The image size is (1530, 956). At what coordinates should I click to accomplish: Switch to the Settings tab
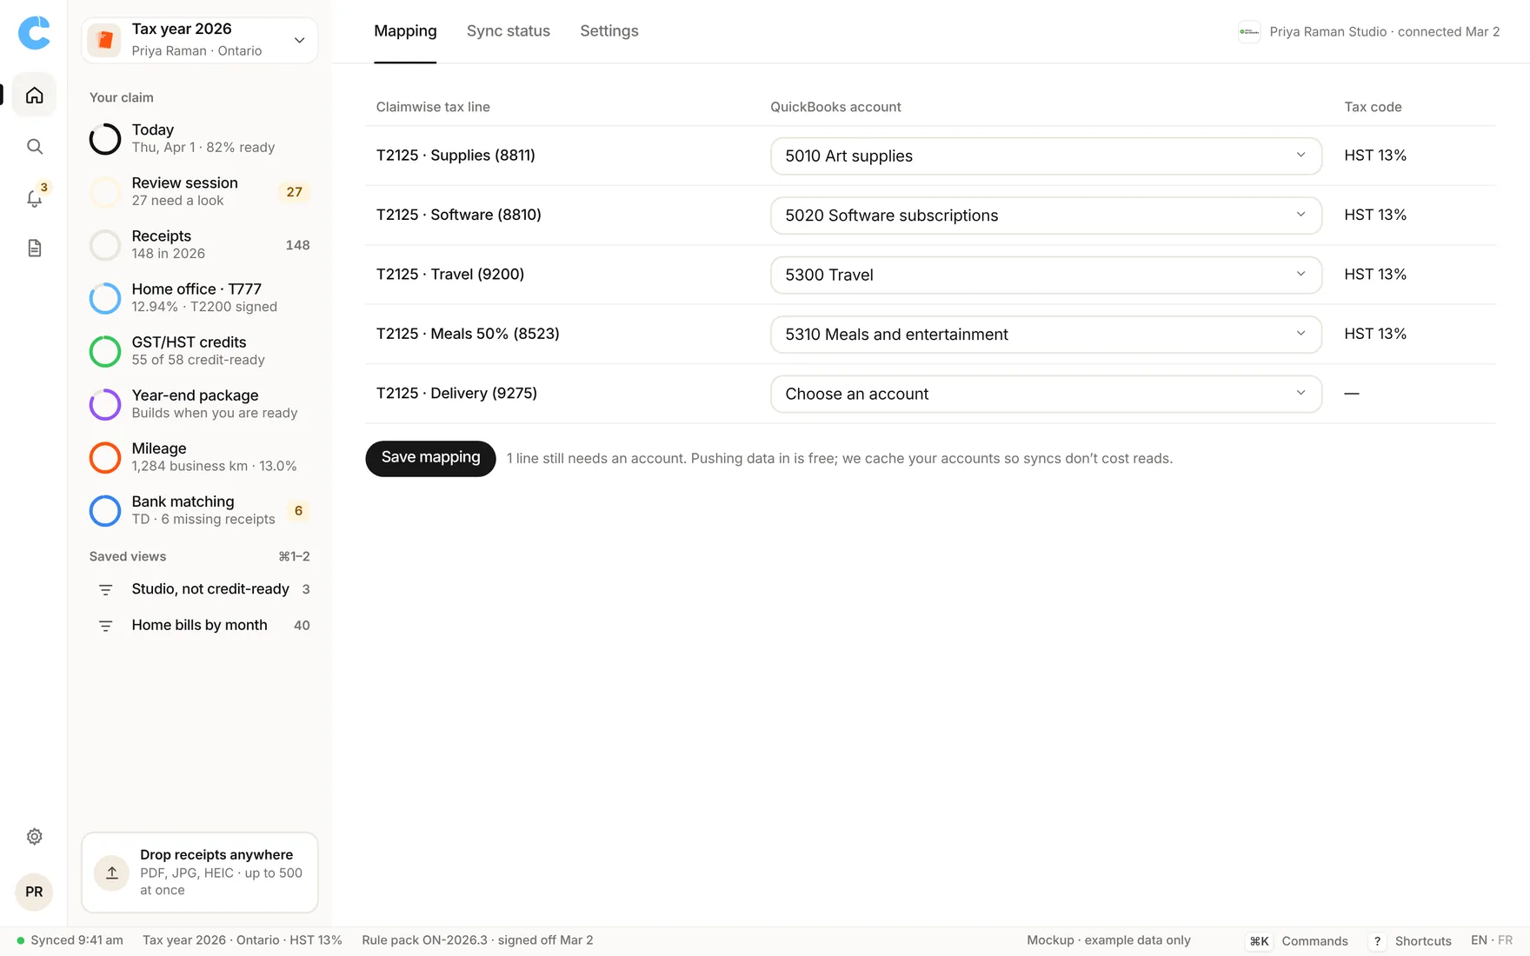(x=609, y=31)
